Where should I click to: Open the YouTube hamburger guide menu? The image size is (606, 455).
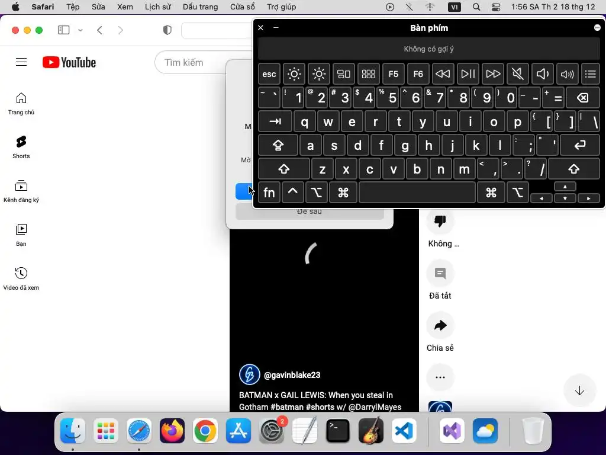[21, 62]
